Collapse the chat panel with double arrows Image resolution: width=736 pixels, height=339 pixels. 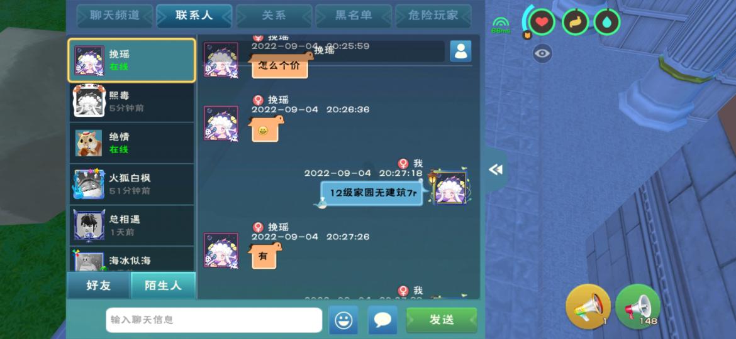496,169
